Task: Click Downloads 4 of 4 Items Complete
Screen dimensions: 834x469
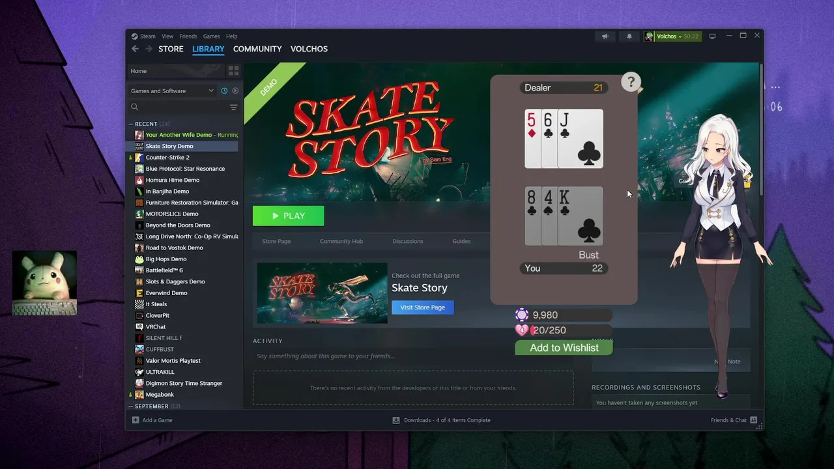Action: click(x=447, y=420)
